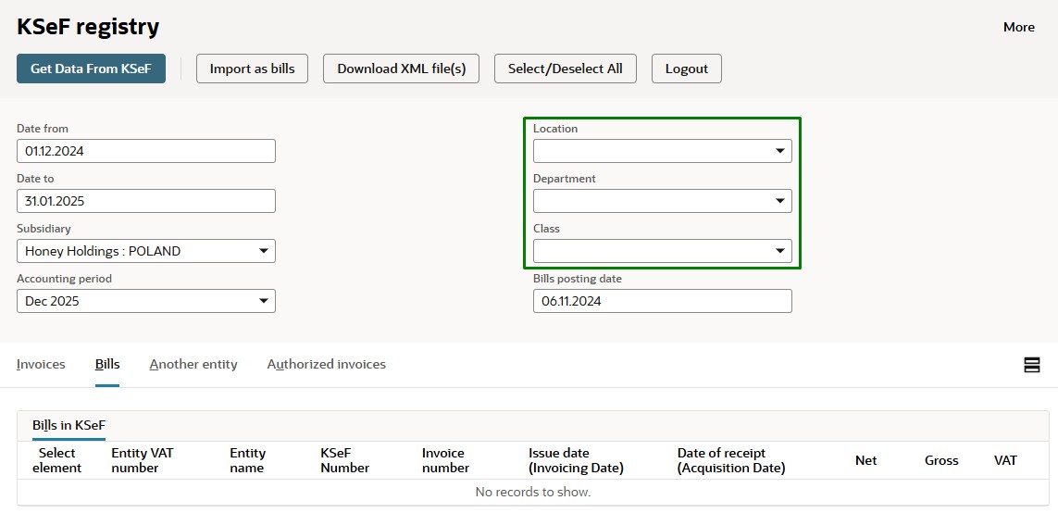Select the Bills tab
The height and width of the screenshot is (513, 1058).
tap(107, 364)
